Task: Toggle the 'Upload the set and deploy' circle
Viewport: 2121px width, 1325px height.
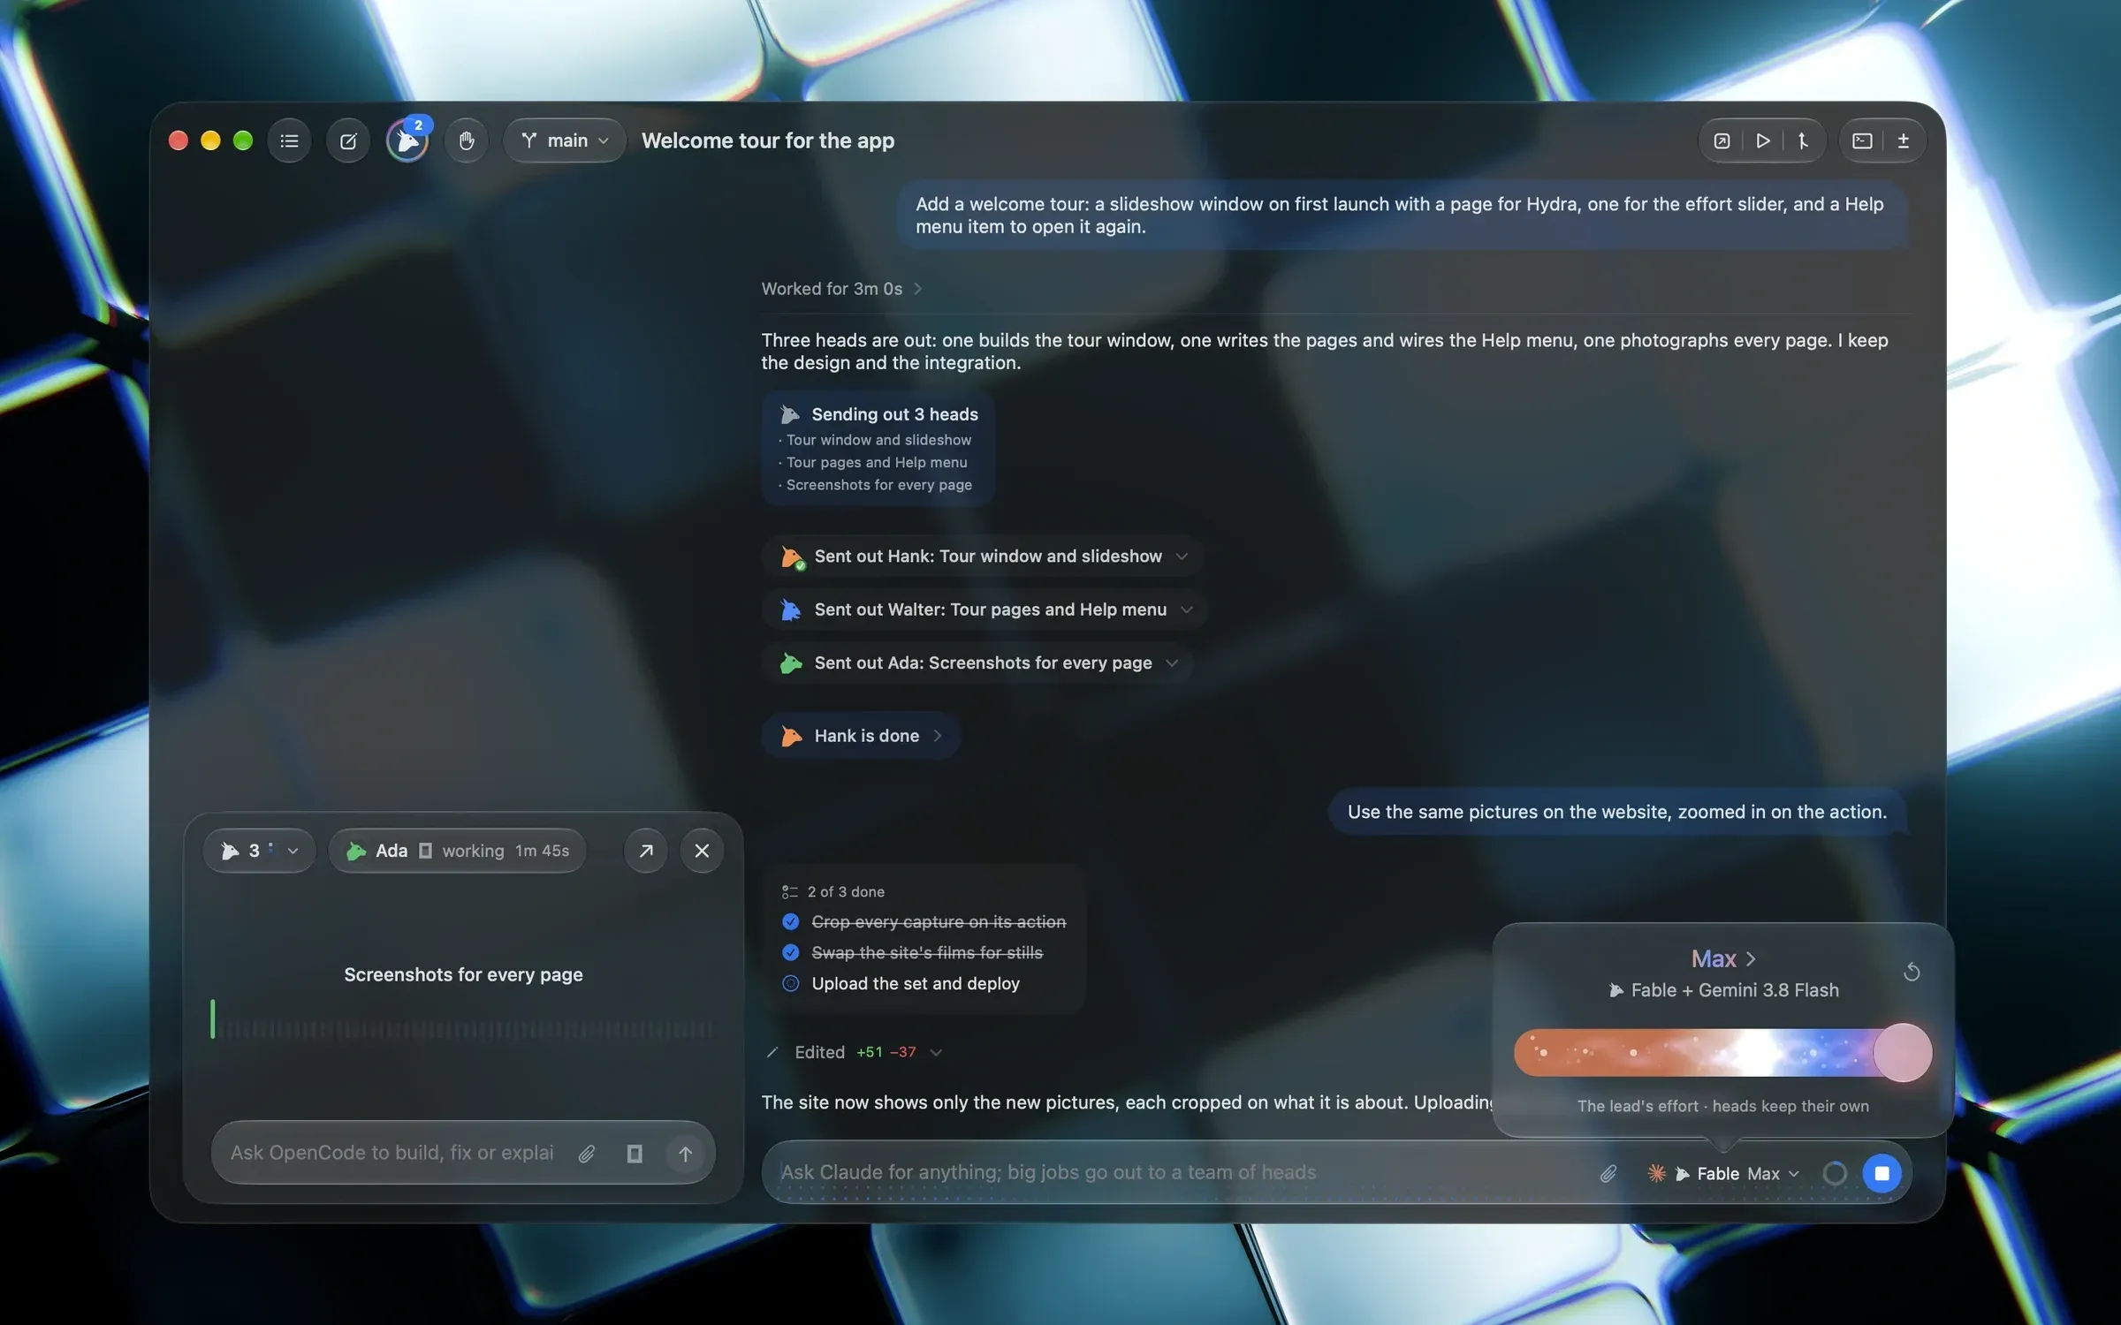Action: pyautogui.click(x=791, y=983)
